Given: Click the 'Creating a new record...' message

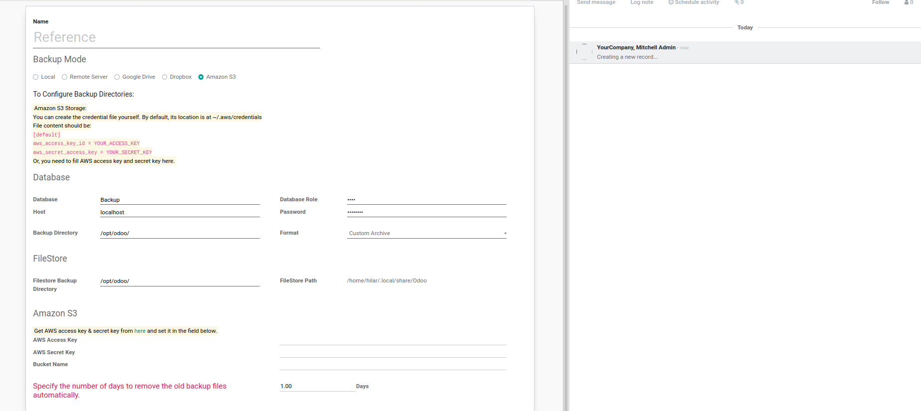Looking at the screenshot, I should tap(627, 57).
